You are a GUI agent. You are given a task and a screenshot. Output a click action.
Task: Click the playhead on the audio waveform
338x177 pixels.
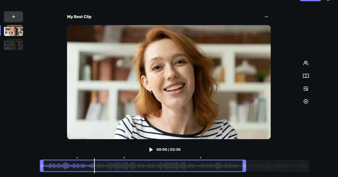(x=94, y=165)
